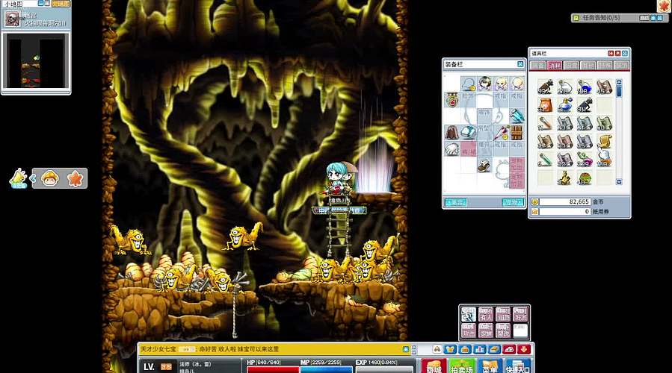The image size is (672, 373).
Task: Open the 快捷入口 shortcut button
Action: 518,366
